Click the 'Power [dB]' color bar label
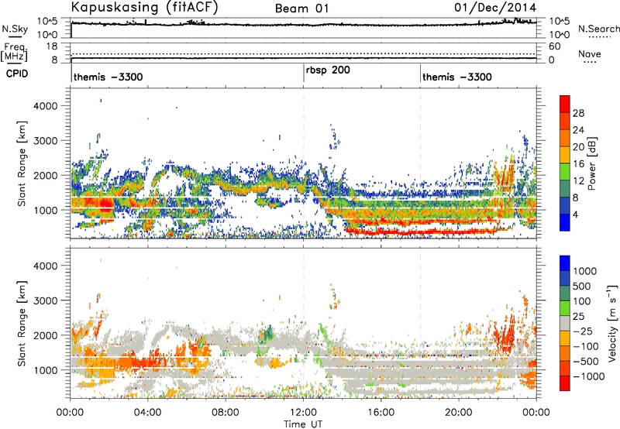 591,163
